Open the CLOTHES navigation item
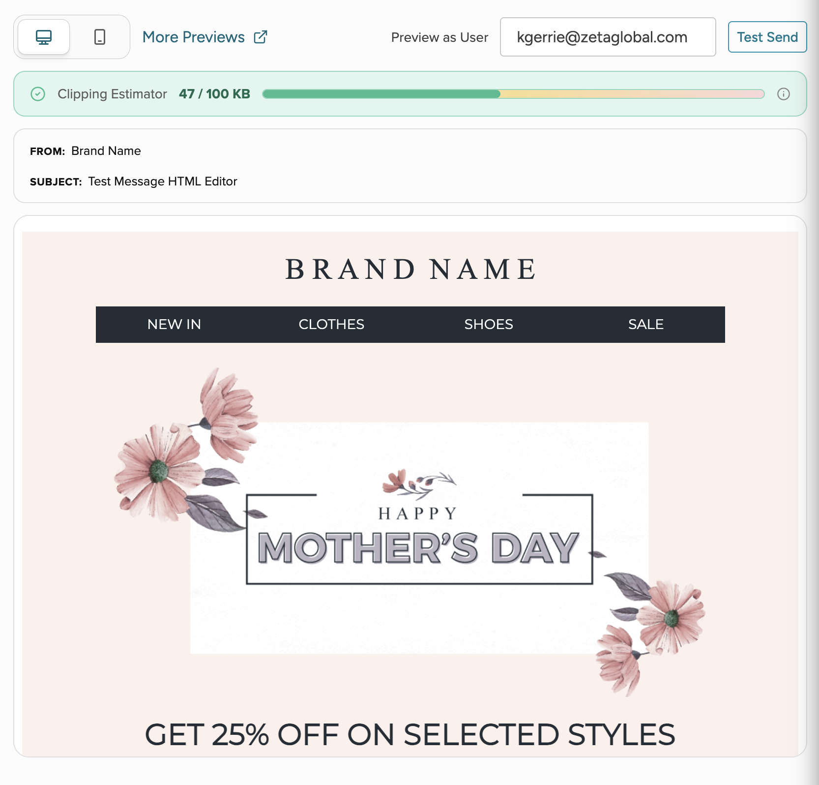 click(331, 324)
